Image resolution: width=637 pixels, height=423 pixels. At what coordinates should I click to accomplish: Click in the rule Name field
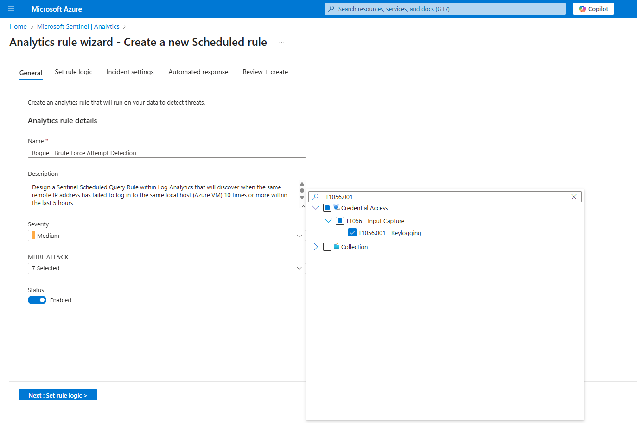[x=167, y=152]
